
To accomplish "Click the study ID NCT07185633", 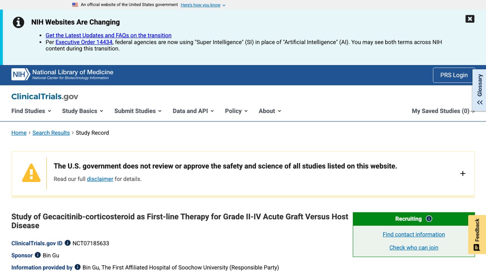I will click(x=91, y=243).
